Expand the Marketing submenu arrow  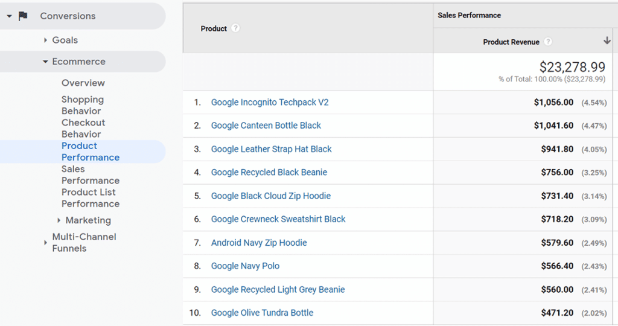coord(59,220)
